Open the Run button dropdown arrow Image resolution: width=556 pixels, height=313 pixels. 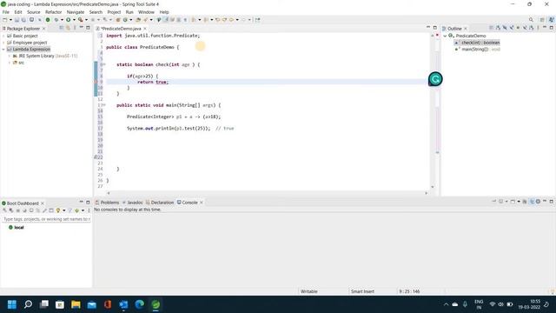[x=74, y=20]
